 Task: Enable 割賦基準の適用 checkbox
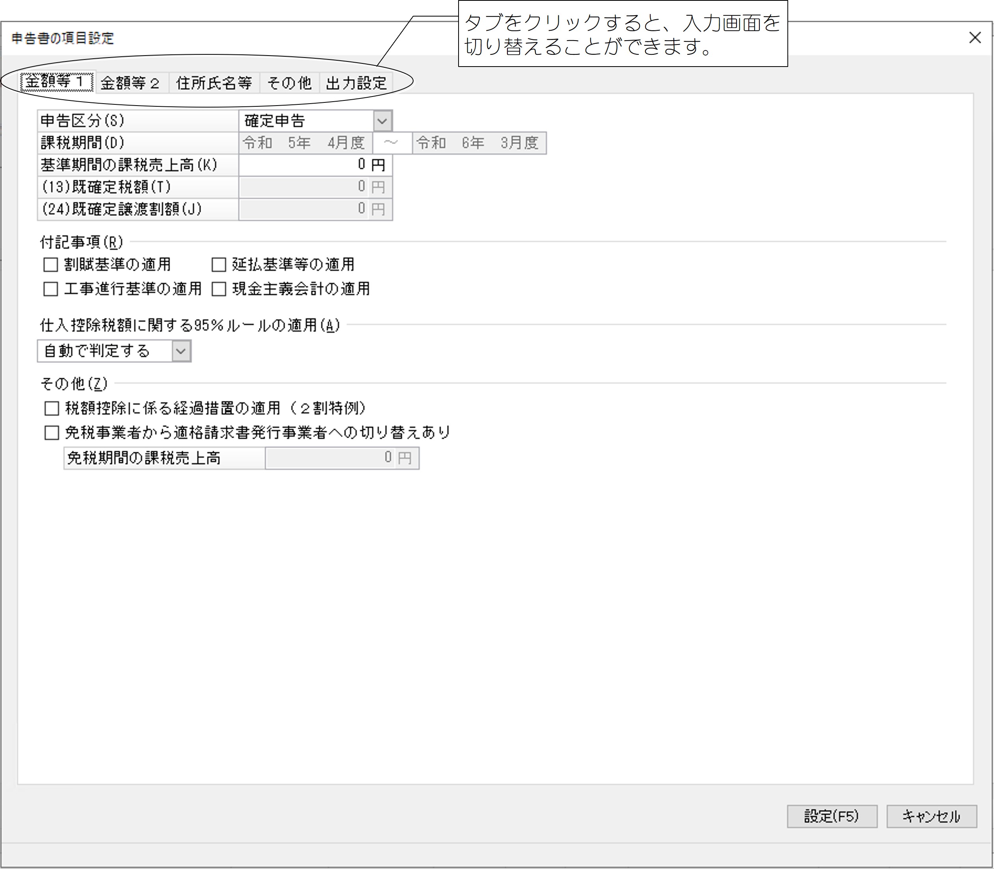click(x=50, y=265)
